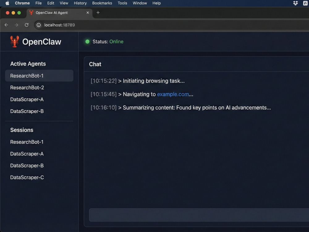View site information icon in address bar

click(x=39, y=25)
